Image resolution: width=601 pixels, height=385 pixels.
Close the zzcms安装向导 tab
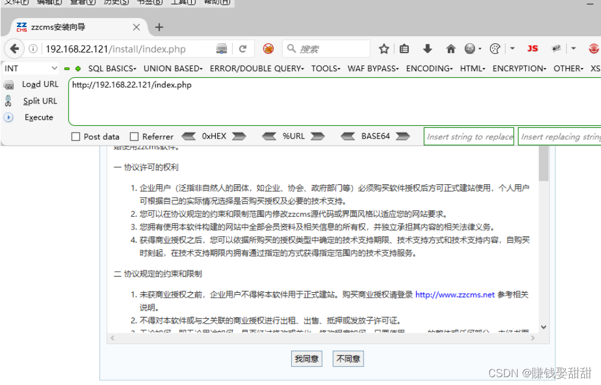[136, 27]
